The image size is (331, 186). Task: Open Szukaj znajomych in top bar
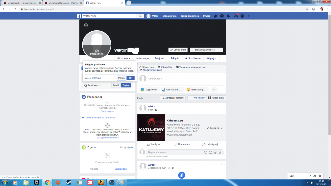click(x=190, y=16)
